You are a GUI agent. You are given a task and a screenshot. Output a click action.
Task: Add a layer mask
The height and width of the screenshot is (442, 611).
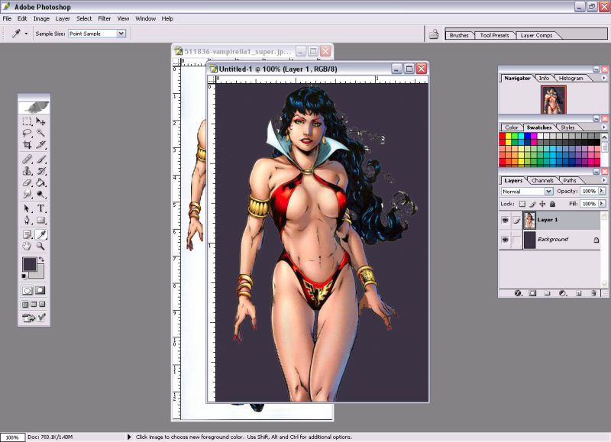[532, 293]
